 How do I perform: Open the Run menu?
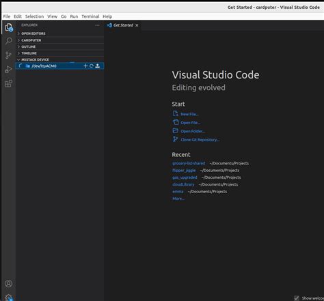pos(74,16)
